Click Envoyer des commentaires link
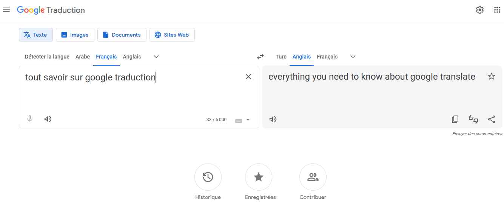The width and height of the screenshot is (504, 208). tap(477, 134)
